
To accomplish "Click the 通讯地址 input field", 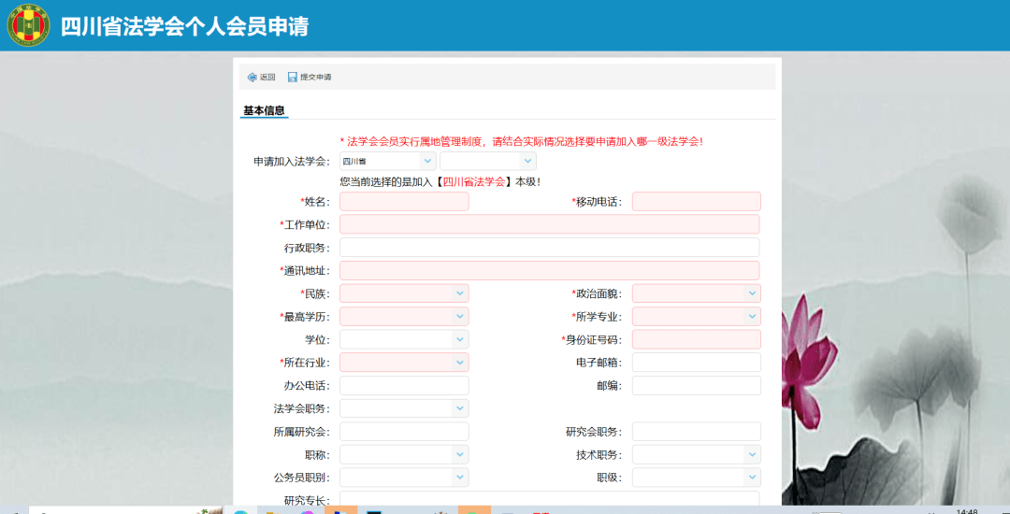I will [x=549, y=270].
